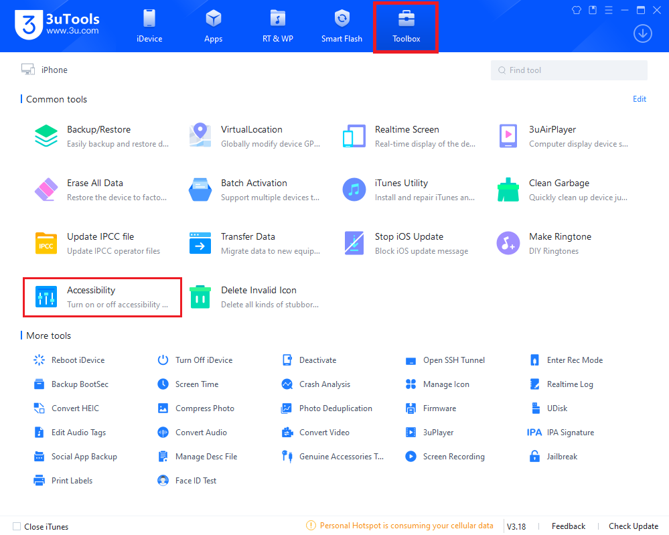Click the iPhone device label
Viewport: 669px width, 535px height.
click(54, 70)
